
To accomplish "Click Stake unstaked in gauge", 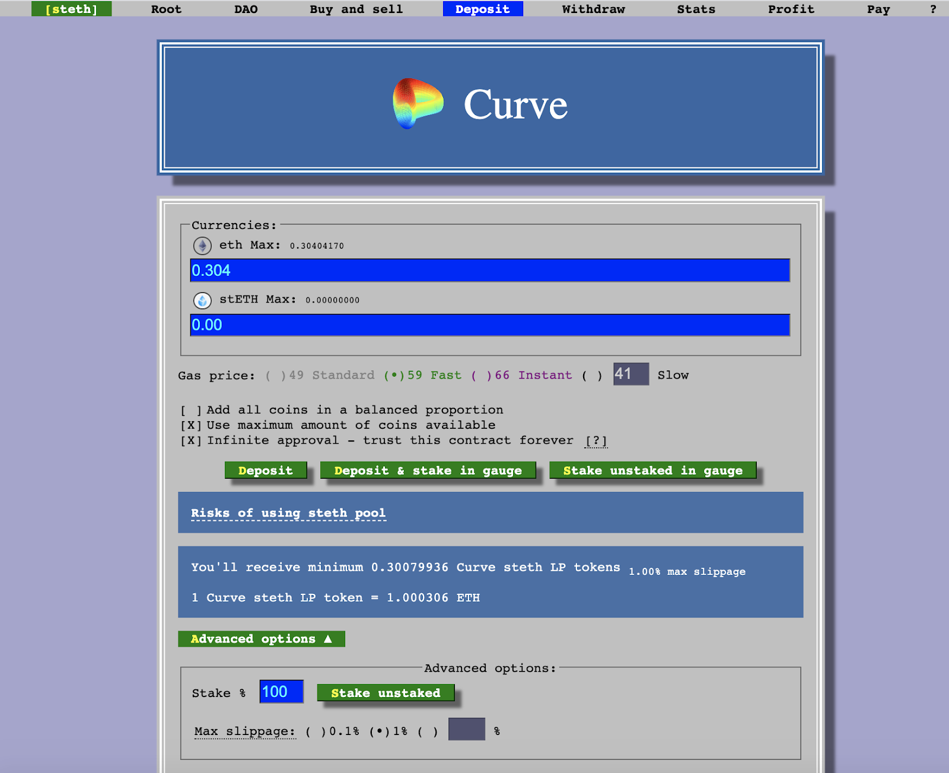I will (x=653, y=470).
